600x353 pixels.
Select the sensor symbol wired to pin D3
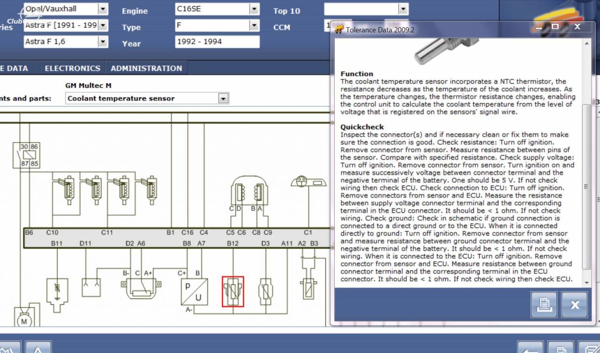click(x=265, y=292)
